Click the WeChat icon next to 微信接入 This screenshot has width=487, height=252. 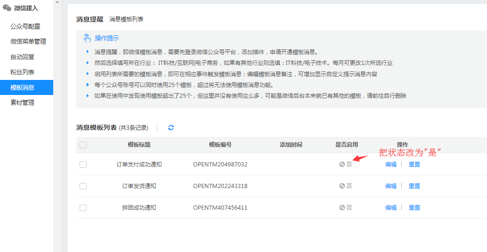coord(7,8)
